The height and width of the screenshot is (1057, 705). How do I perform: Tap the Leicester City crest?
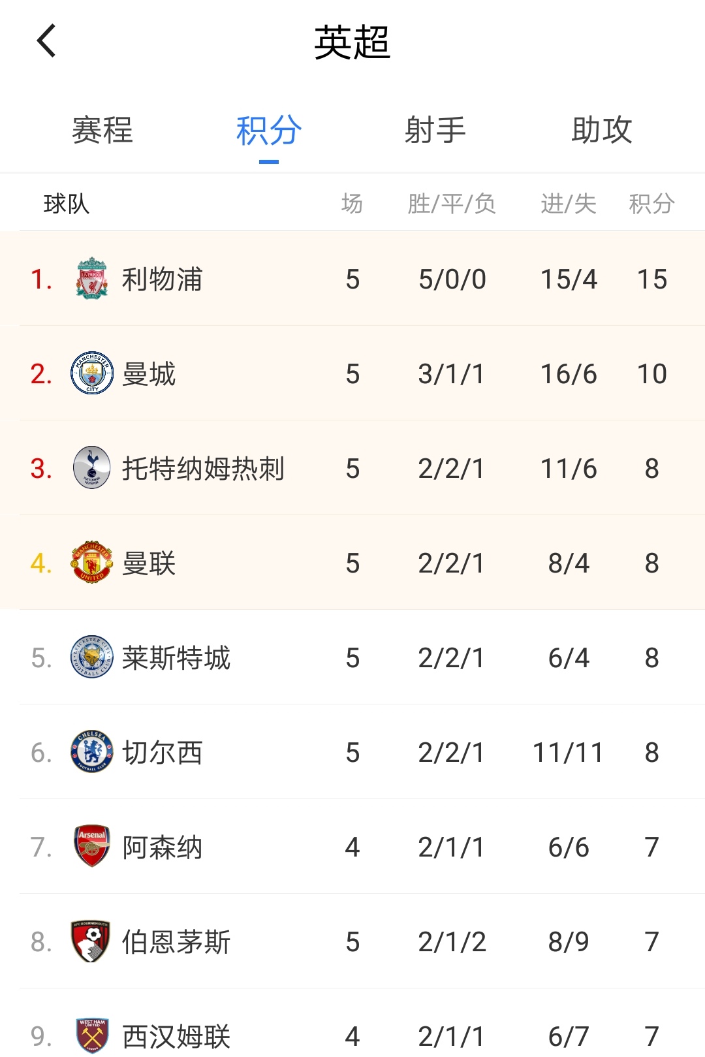(x=92, y=657)
